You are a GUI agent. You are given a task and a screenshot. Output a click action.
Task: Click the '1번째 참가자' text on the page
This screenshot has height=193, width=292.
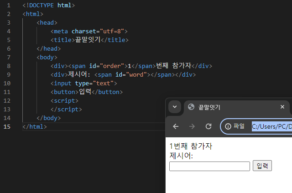(x=191, y=146)
